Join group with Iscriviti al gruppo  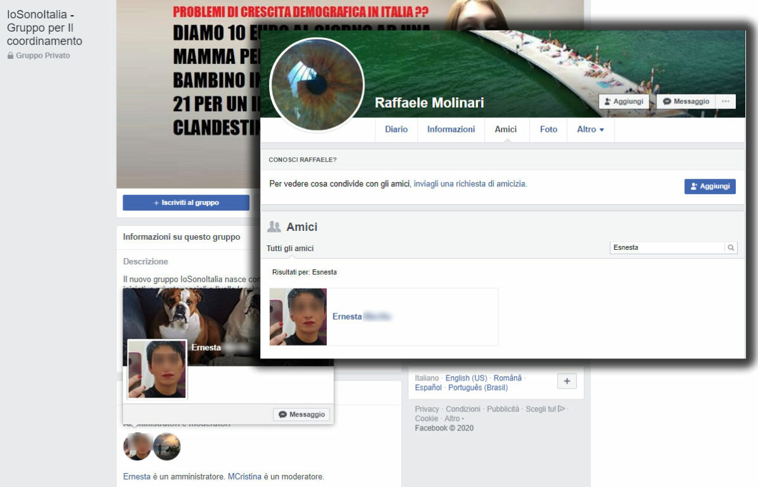pos(186,203)
